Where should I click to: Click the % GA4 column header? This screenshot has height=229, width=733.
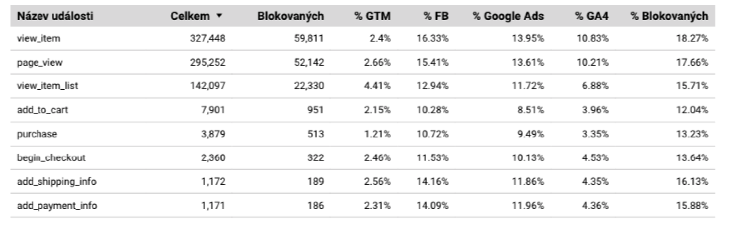(592, 16)
